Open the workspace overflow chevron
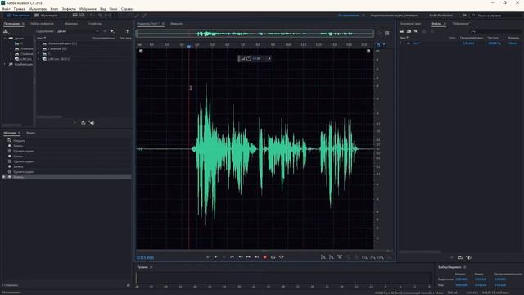Viewport: 524px width, 295px height. click(x=465, y=16)
